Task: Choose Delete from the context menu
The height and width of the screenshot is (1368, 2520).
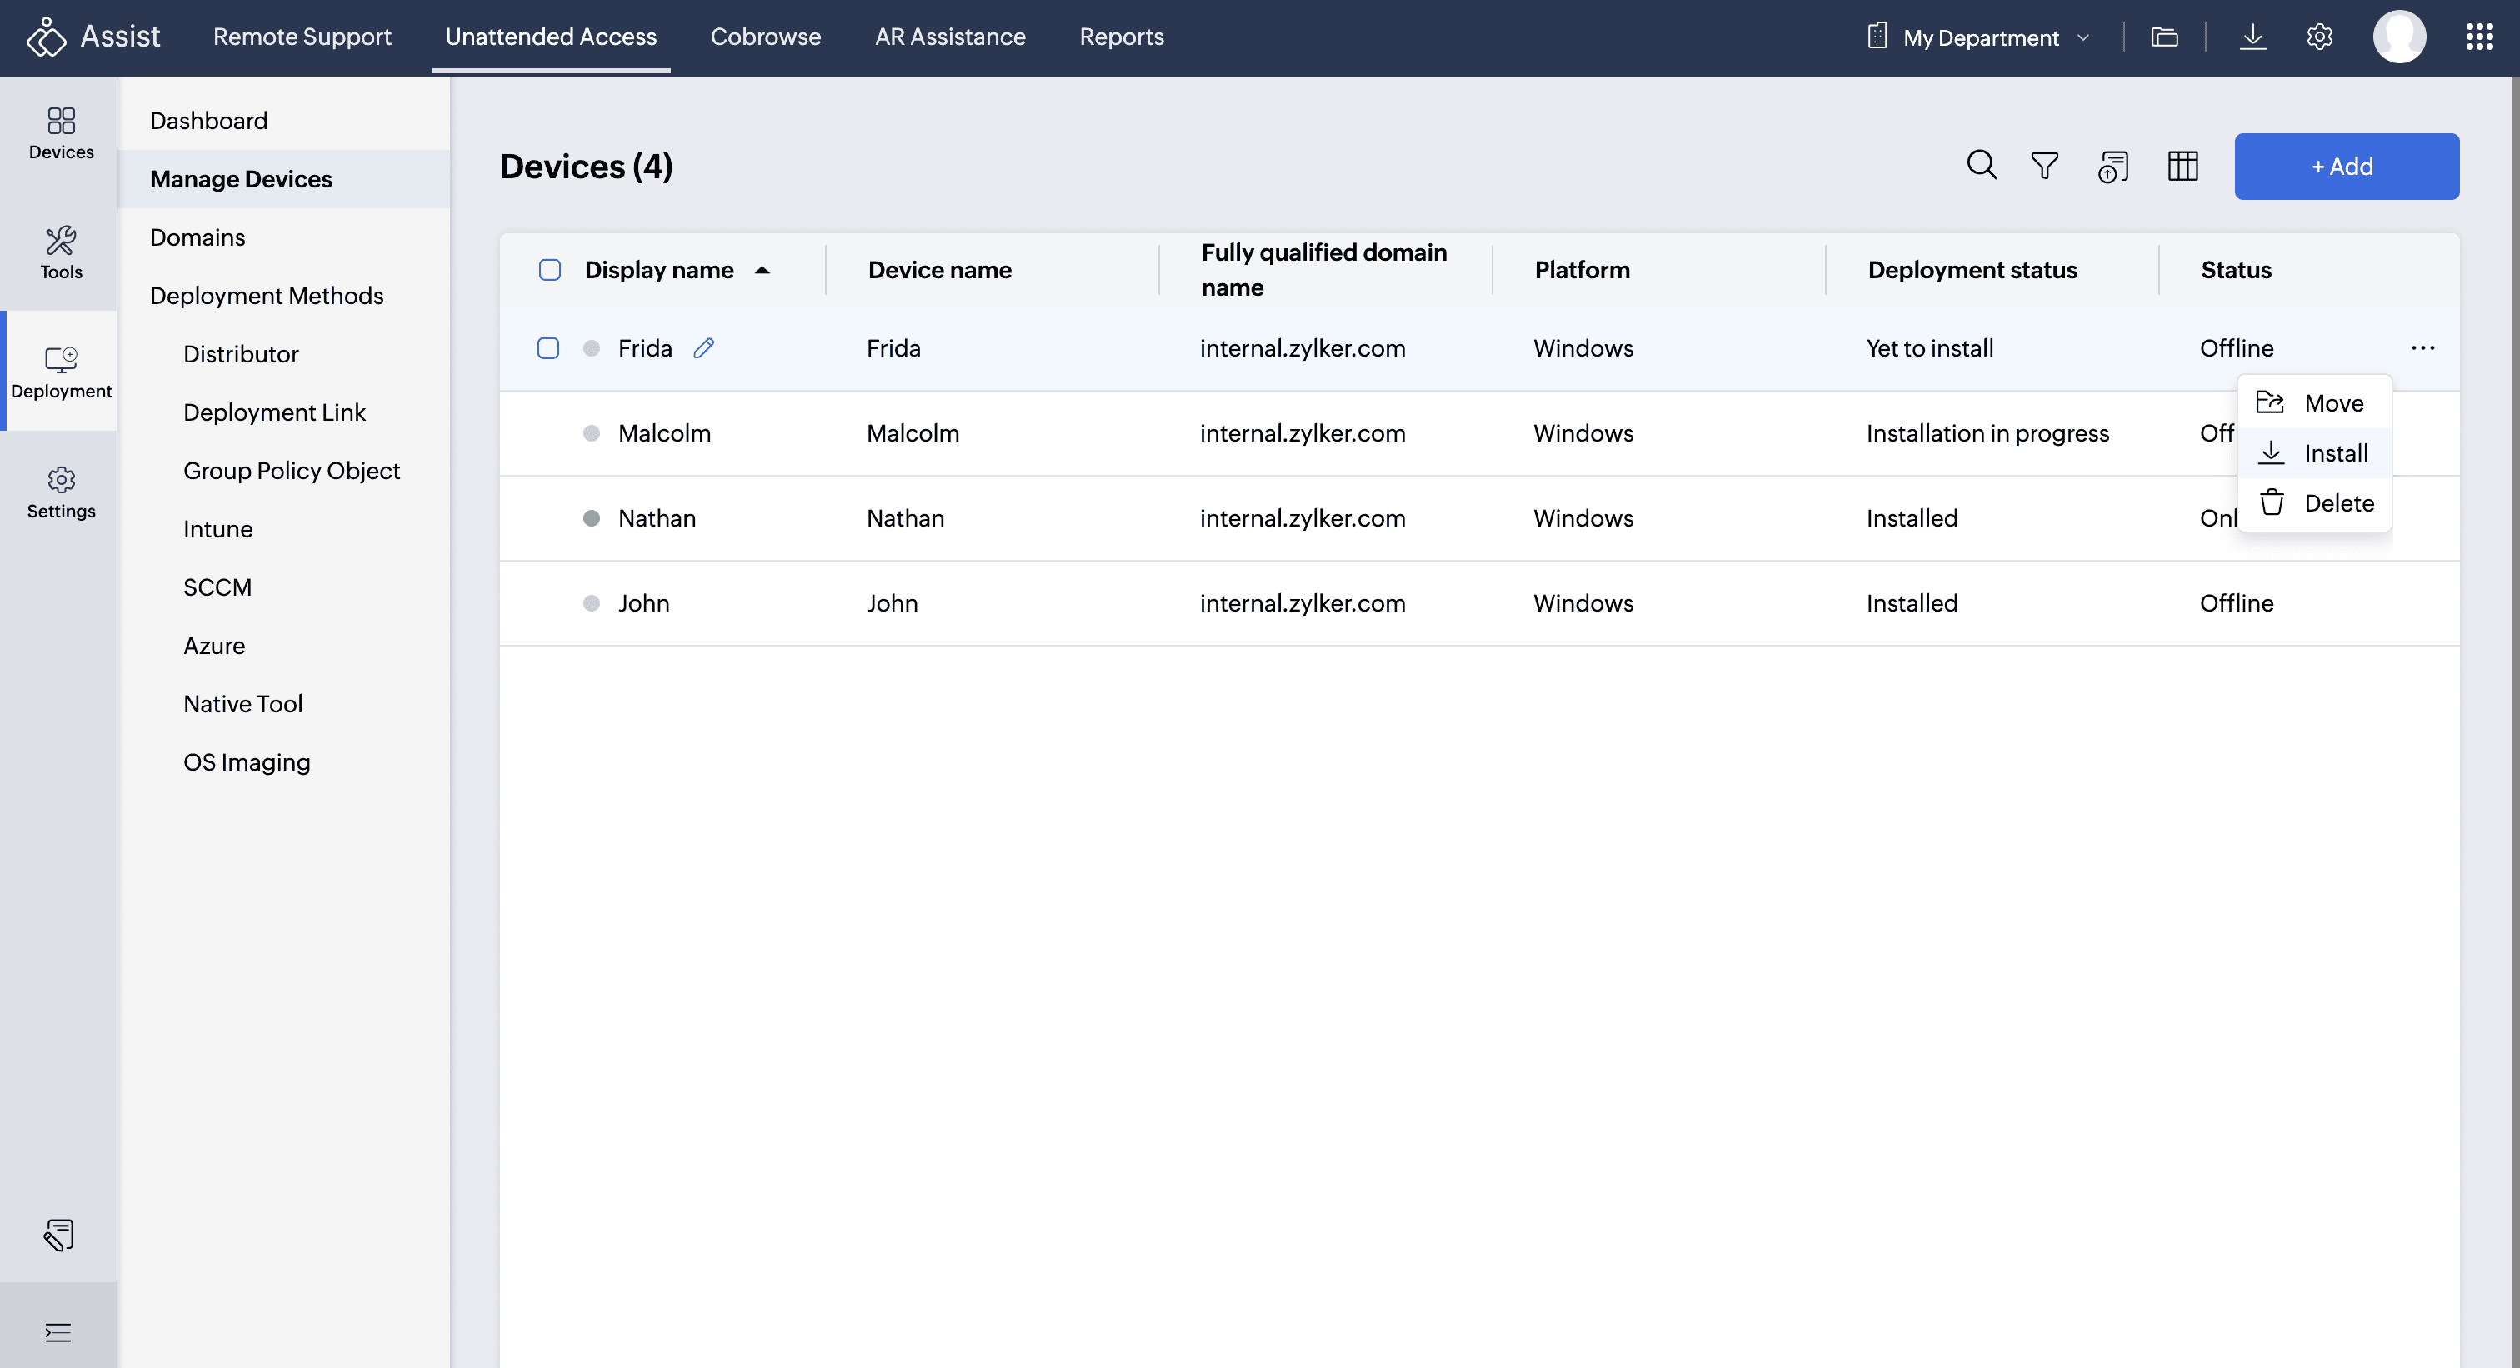Action: pyautogui.click(x=2337, y=502)
